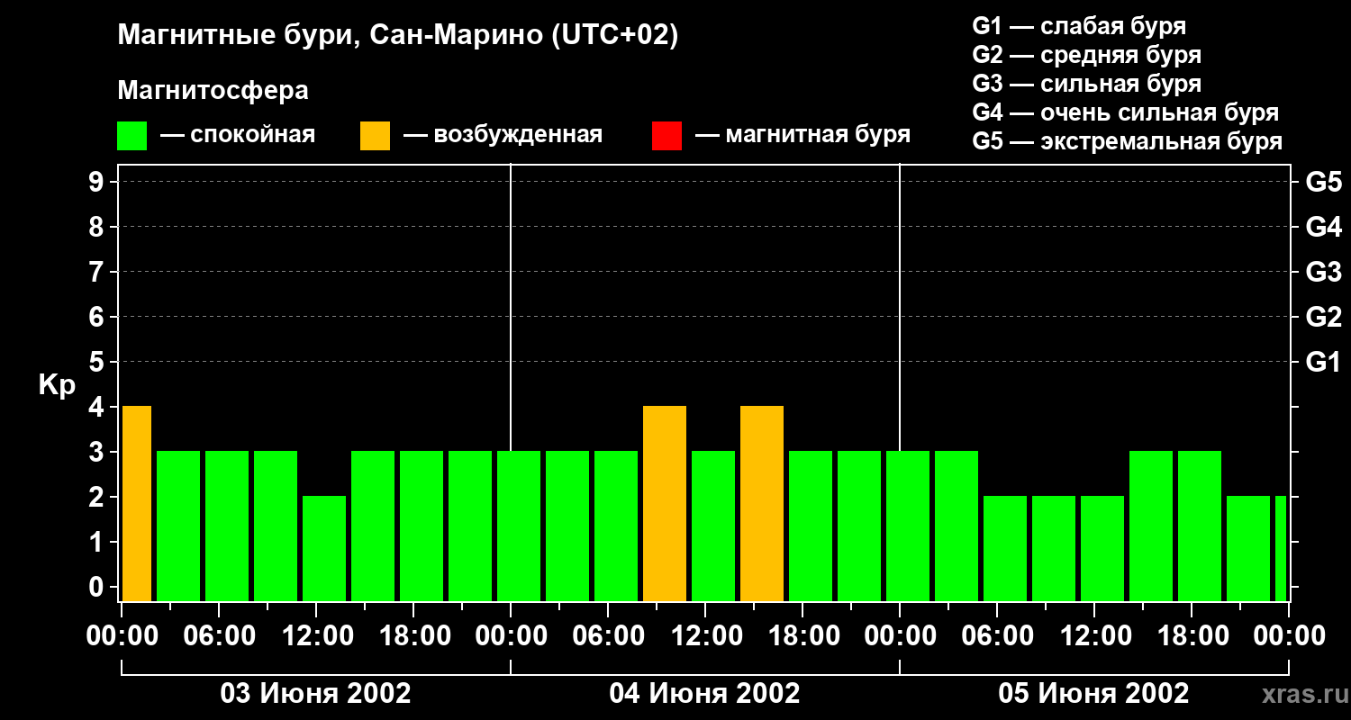Viewport: 1351px width, 720px height.
Task: Click the 'G2 — средняя буря' legend line
Action: tap(1086, 55)
